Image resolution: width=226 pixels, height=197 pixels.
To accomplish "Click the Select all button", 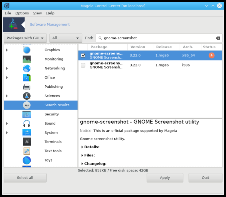I will (x=25, y=178).
